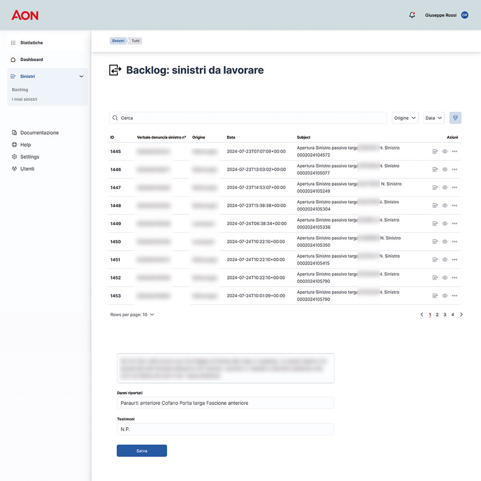Click the notification bell icon

tap(412, 15)
